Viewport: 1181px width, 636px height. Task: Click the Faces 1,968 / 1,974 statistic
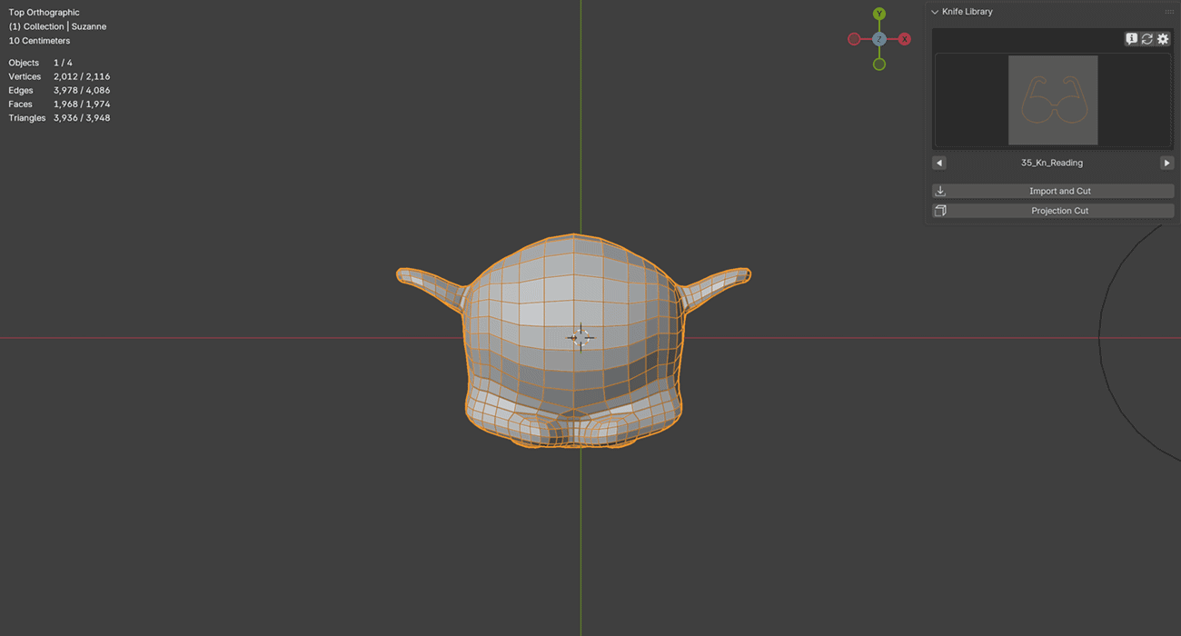click(x=59, y=104)
